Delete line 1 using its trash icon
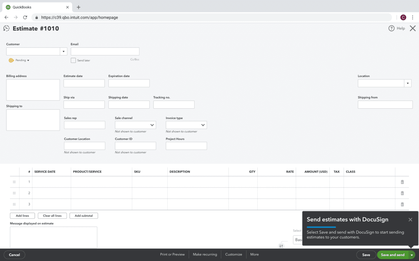This screenshot has height=261, width=419. pos(402,182)
